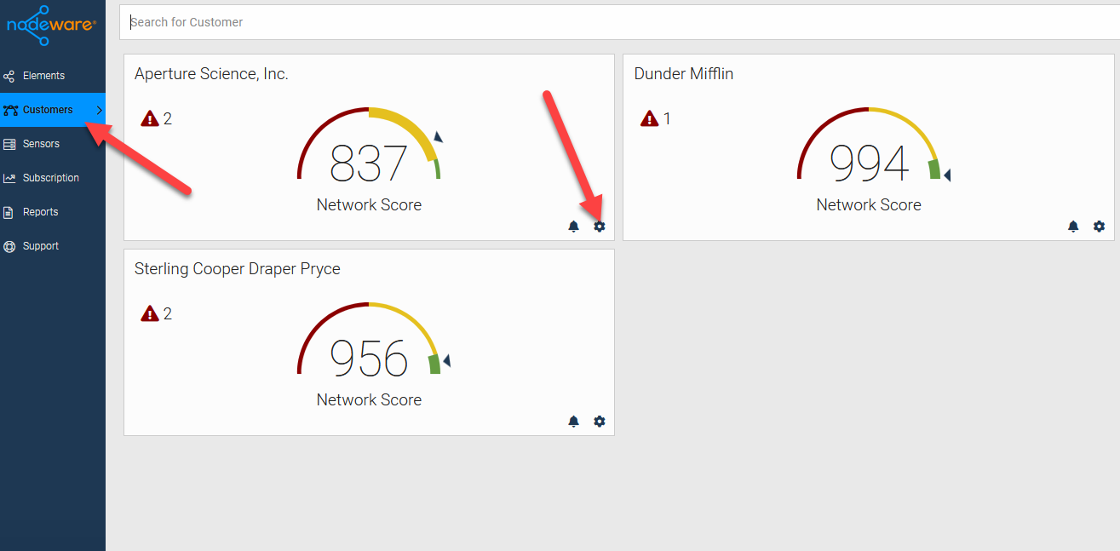Image resolution: width=1120 pixels, height=551 pixels.
Task: Open the Subscription page
Action: tap(50, 178)
